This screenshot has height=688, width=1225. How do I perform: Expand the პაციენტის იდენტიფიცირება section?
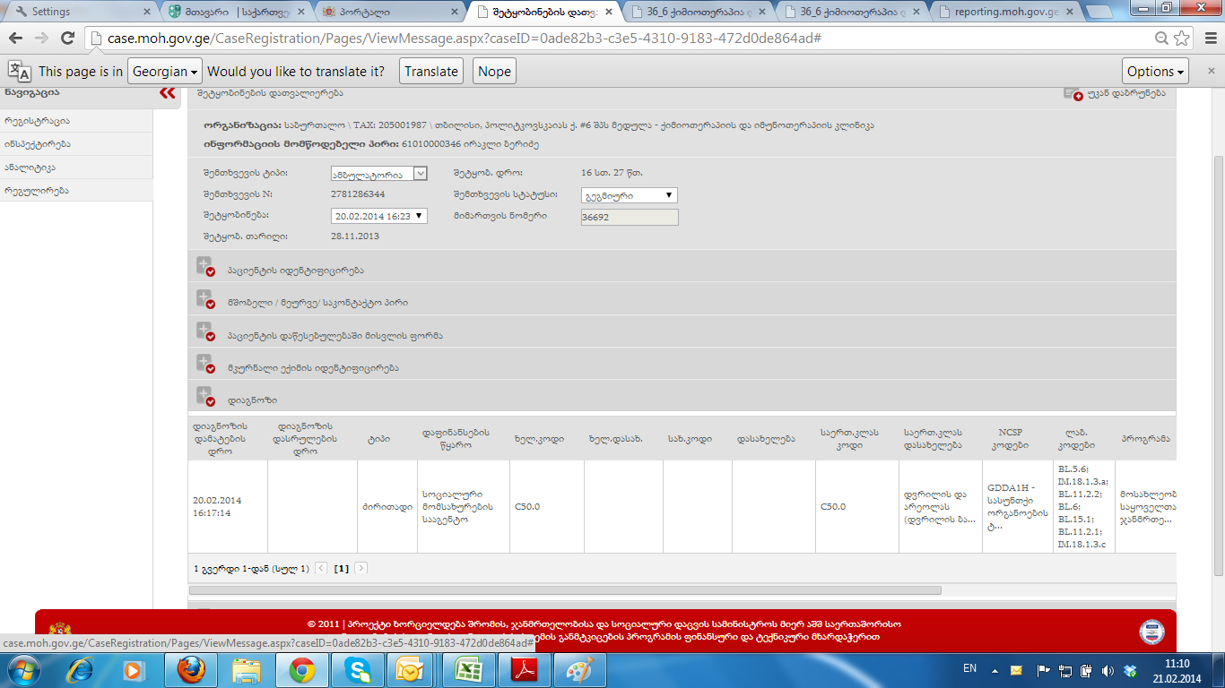point(205,267)
